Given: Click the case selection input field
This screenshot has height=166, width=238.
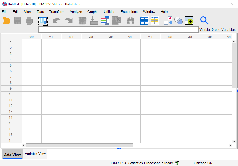Looking at the screenshot, I should pyautogui.click(x=118, y=29).
